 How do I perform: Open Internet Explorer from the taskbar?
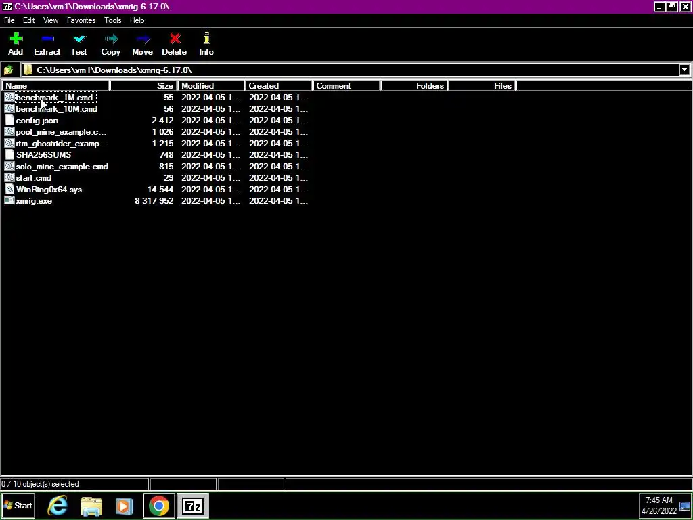click(58, 506)
